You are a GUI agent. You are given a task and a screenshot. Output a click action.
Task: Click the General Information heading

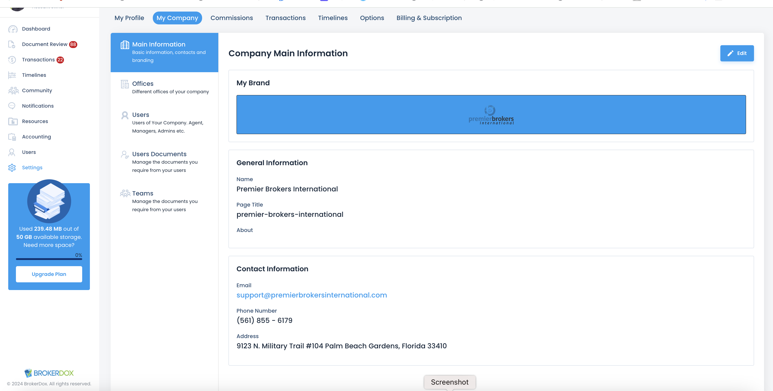[272, 163]
